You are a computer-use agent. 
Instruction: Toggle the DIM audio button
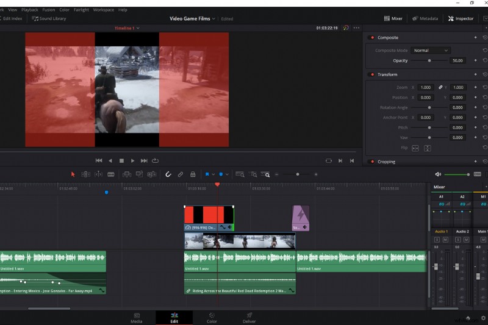click(x=478, y=174)
